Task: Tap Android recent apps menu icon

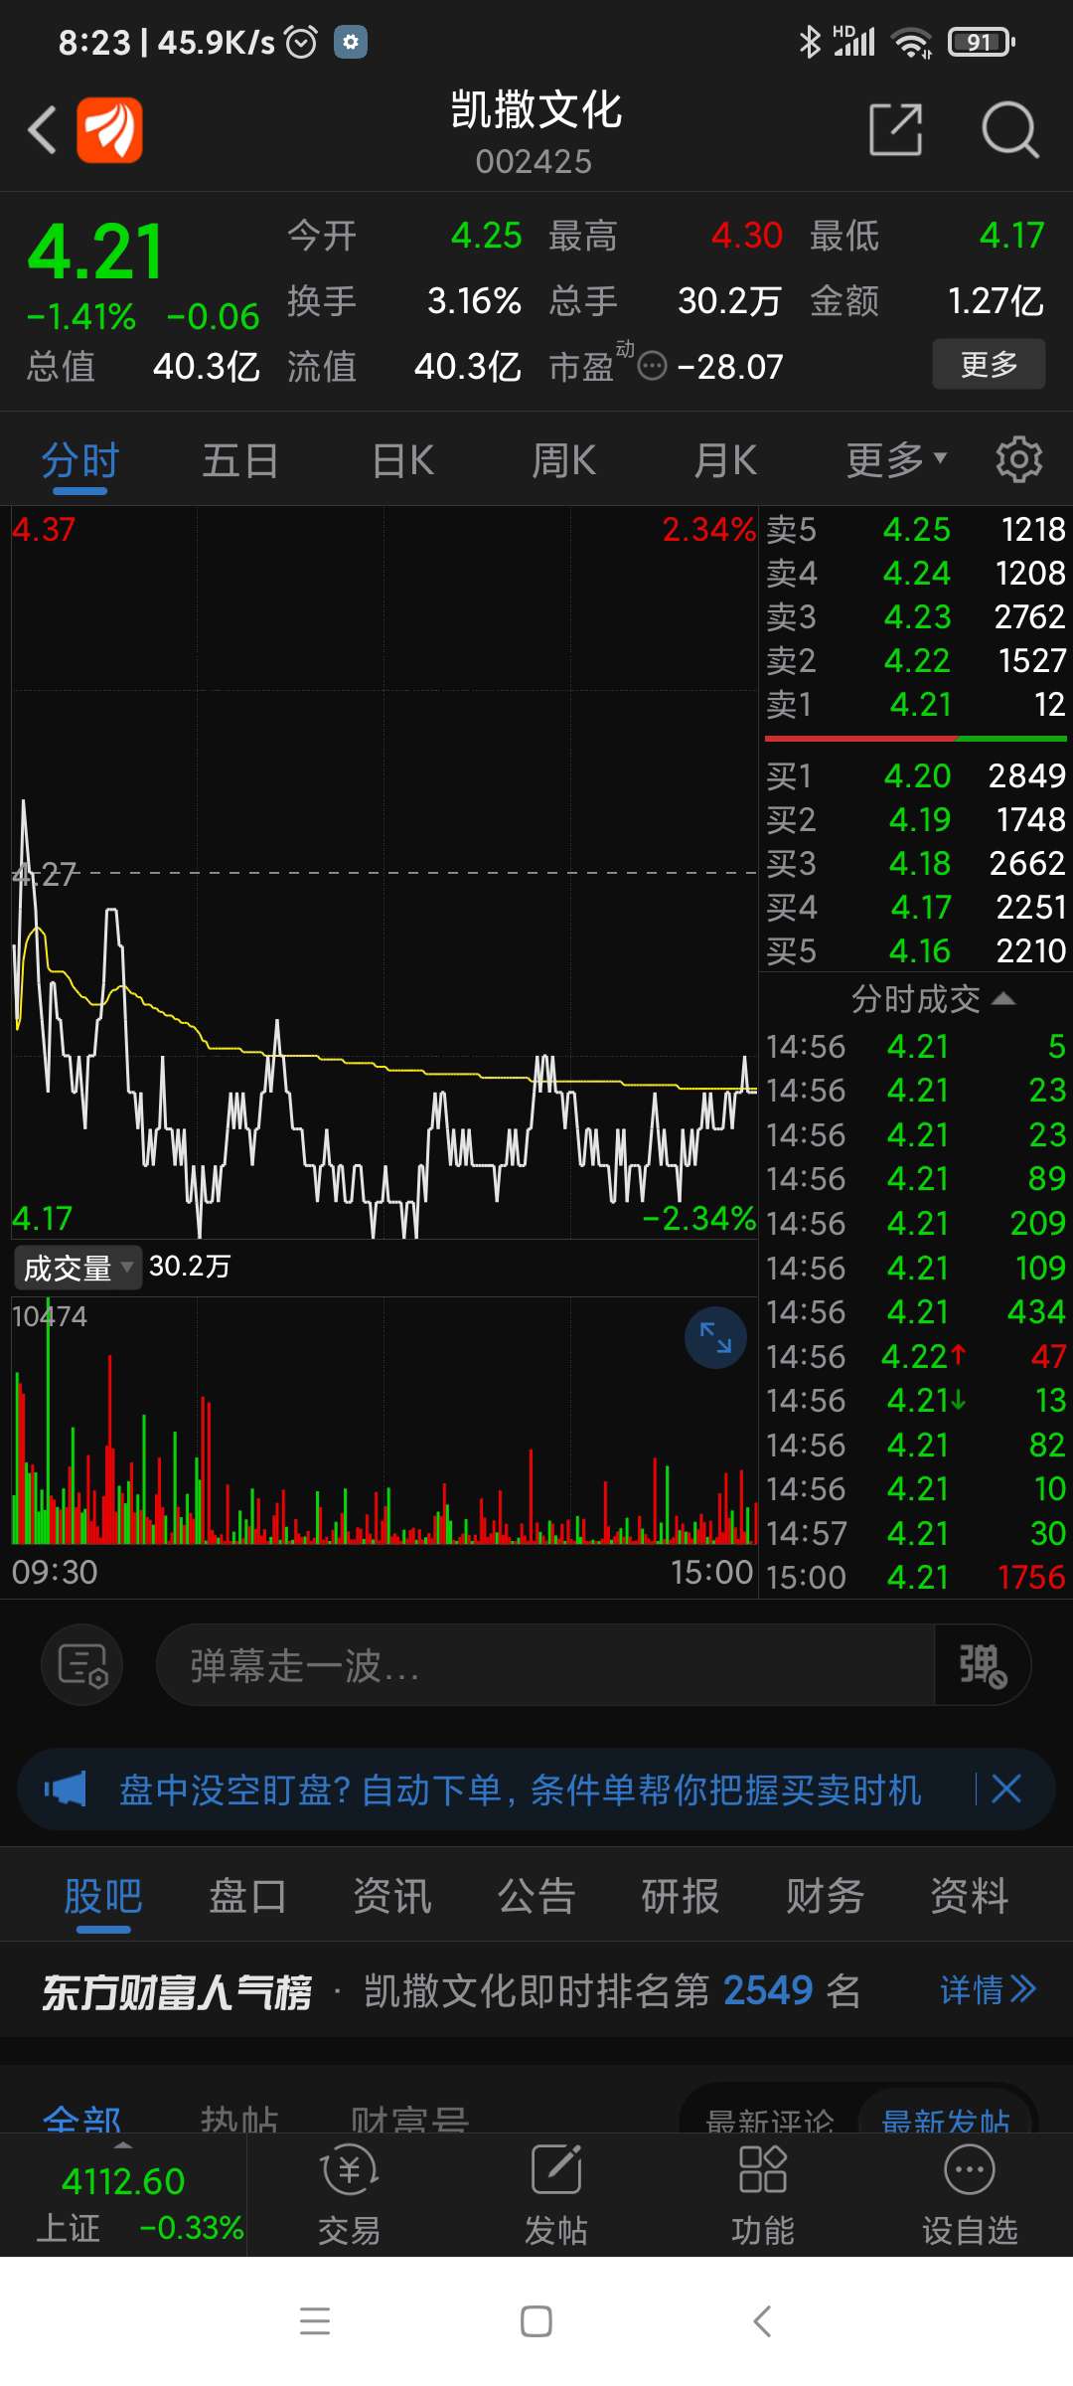Action: click(315, 2320)
